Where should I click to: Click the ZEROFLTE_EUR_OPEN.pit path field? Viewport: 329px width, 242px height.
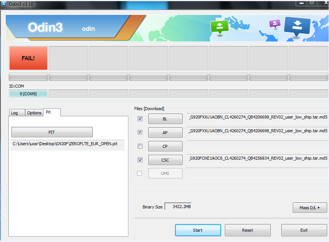pyautogui.click(x=67, y=145)
